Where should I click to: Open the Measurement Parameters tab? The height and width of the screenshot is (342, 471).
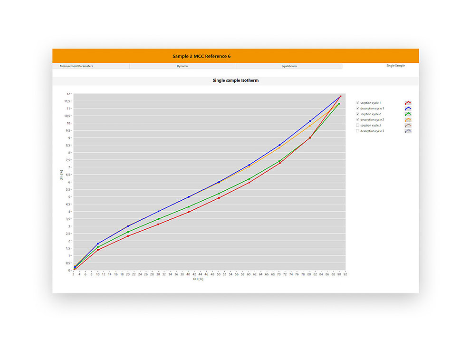(x=91, y=66)
